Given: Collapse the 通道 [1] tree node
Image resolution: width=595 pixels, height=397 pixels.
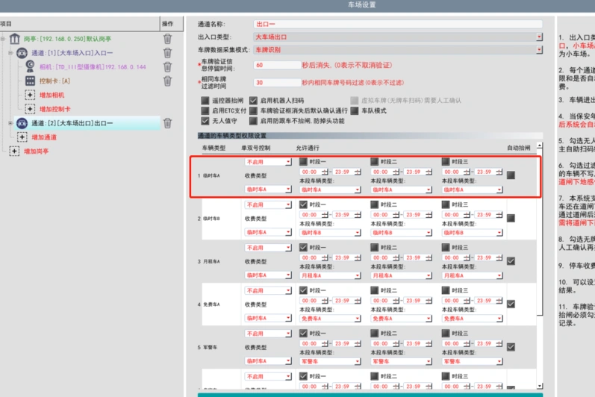Looking at the screenshot, I should click(10, 53).
